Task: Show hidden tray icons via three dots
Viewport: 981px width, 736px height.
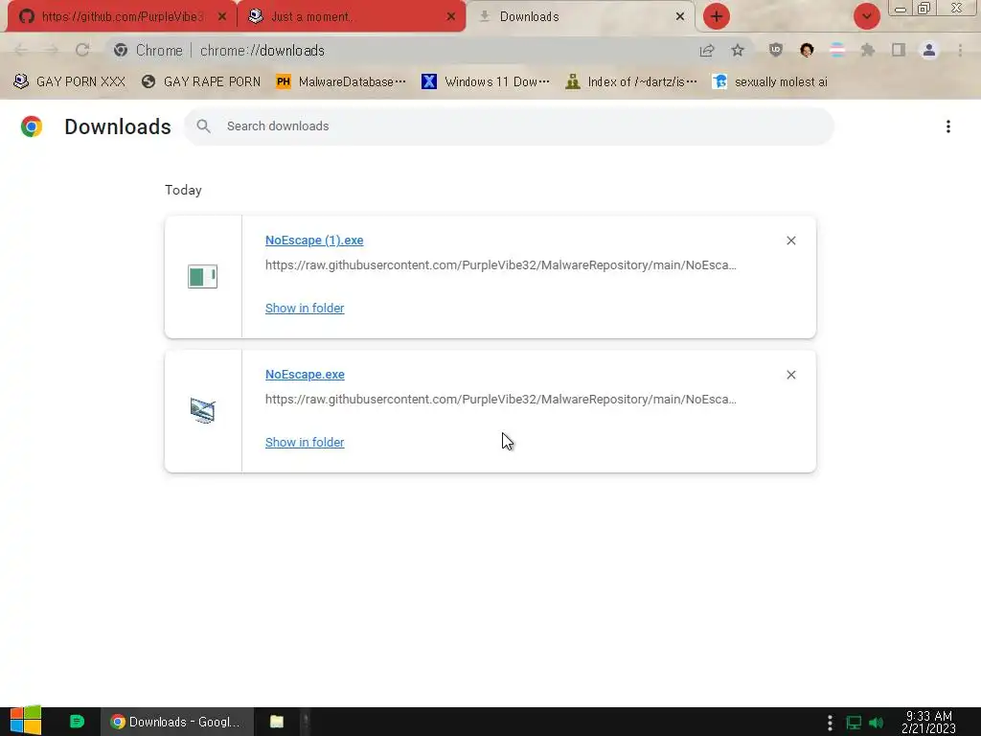Action: 830,723
